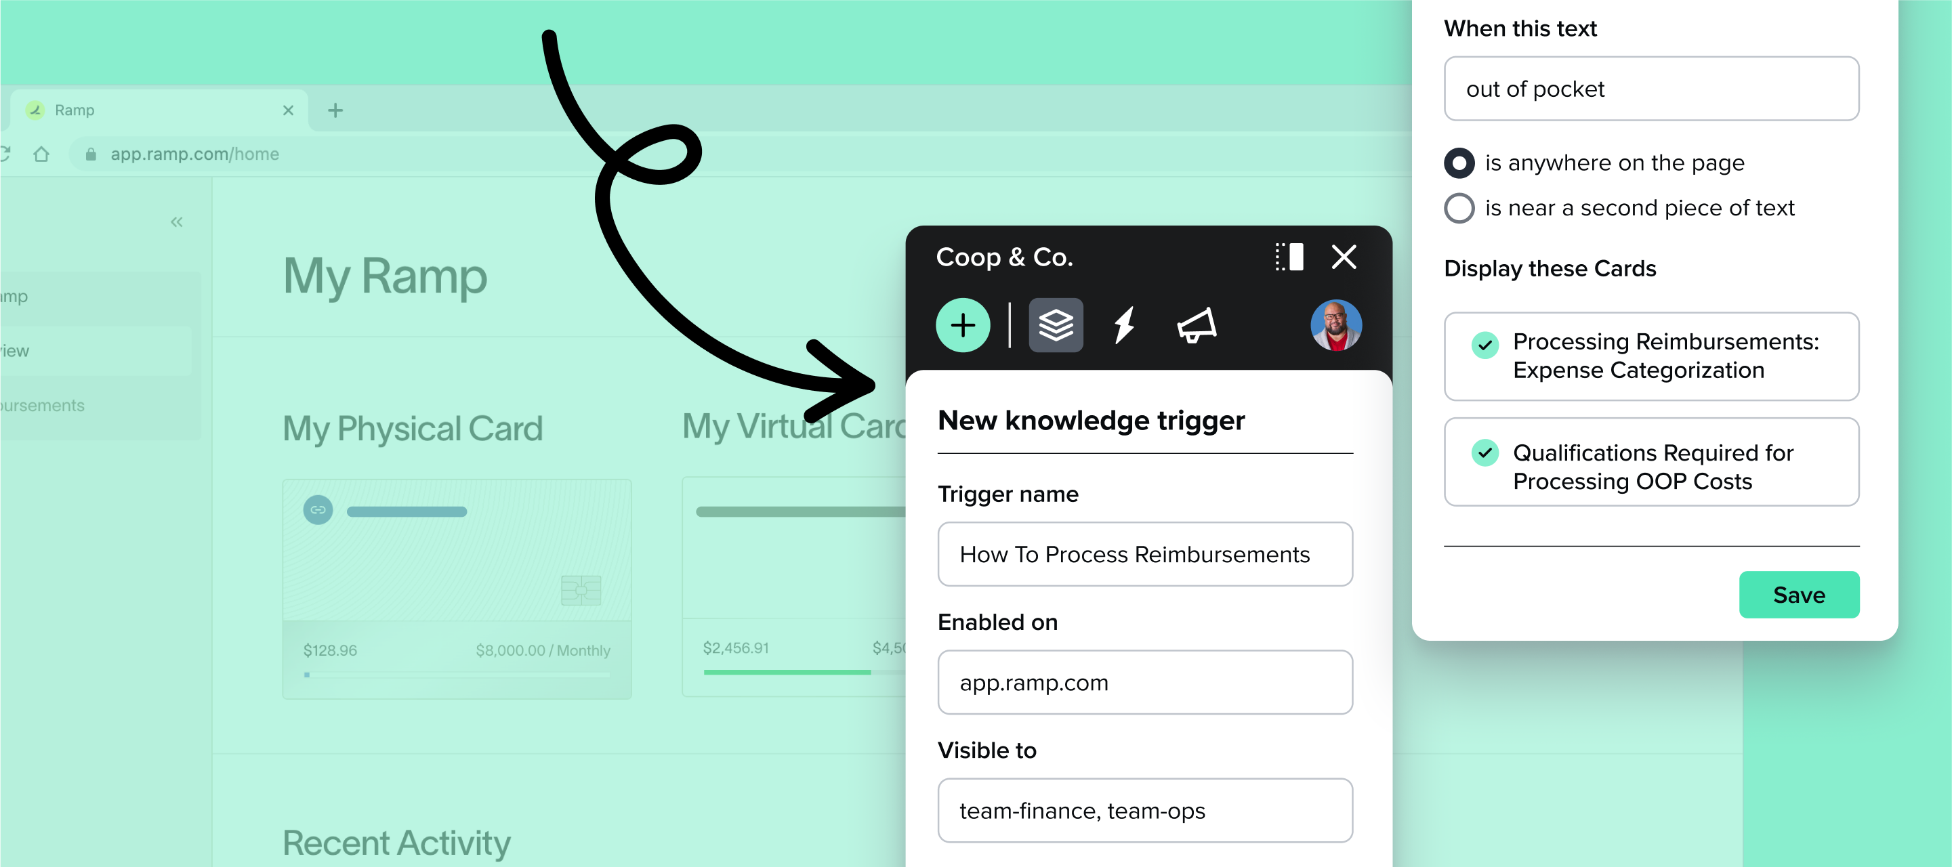Click the new tab plus button

[x=336, y=110]
